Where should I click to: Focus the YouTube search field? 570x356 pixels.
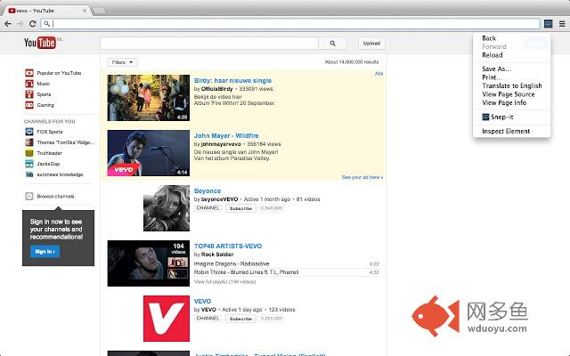(x=209, y=44)
